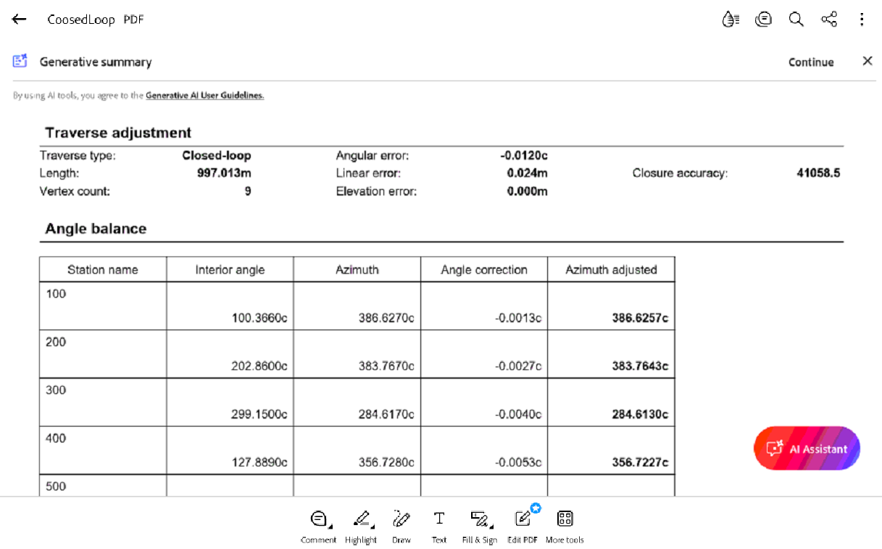Viewport: 882px width, 549px height.
Task: Go back using the left arrow
Action: [x=20, y=20]
